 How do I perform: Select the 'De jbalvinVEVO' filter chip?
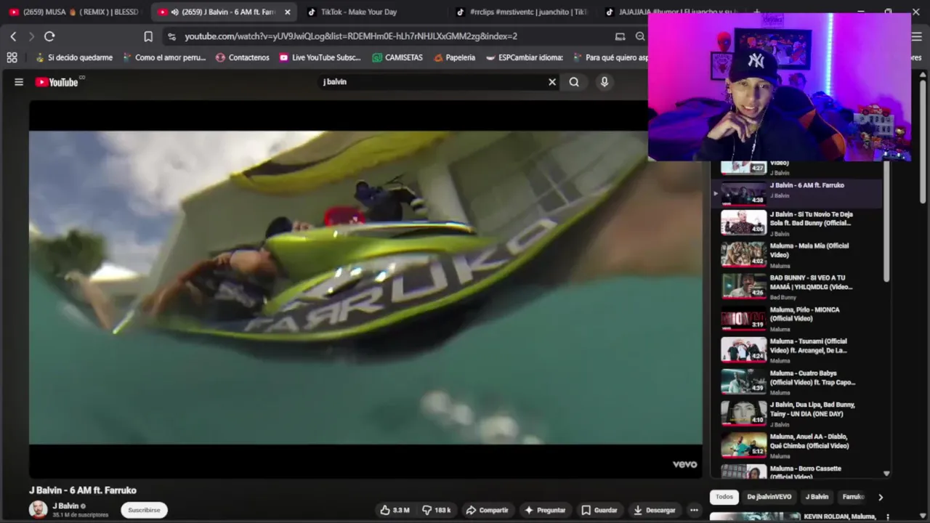tap(769, 497)
